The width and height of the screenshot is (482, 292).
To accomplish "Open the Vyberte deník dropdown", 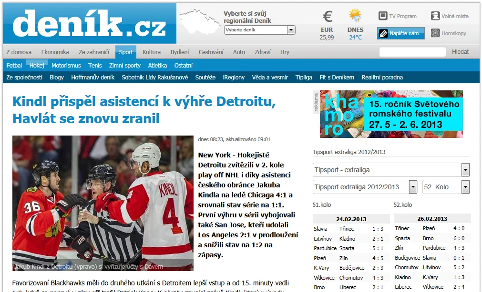I will click(x=260, y=30).
